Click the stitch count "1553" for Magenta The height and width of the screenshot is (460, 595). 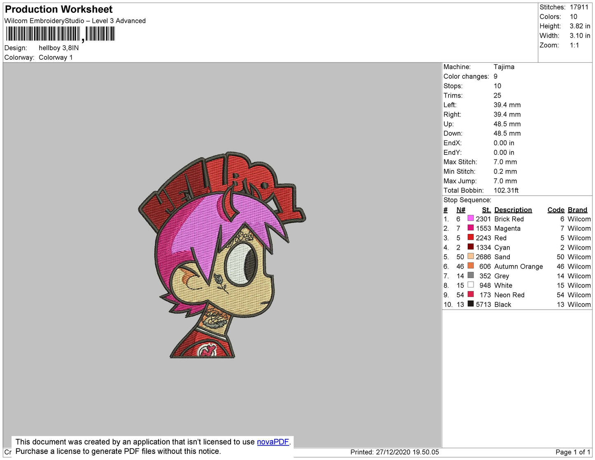pos(483,229)
